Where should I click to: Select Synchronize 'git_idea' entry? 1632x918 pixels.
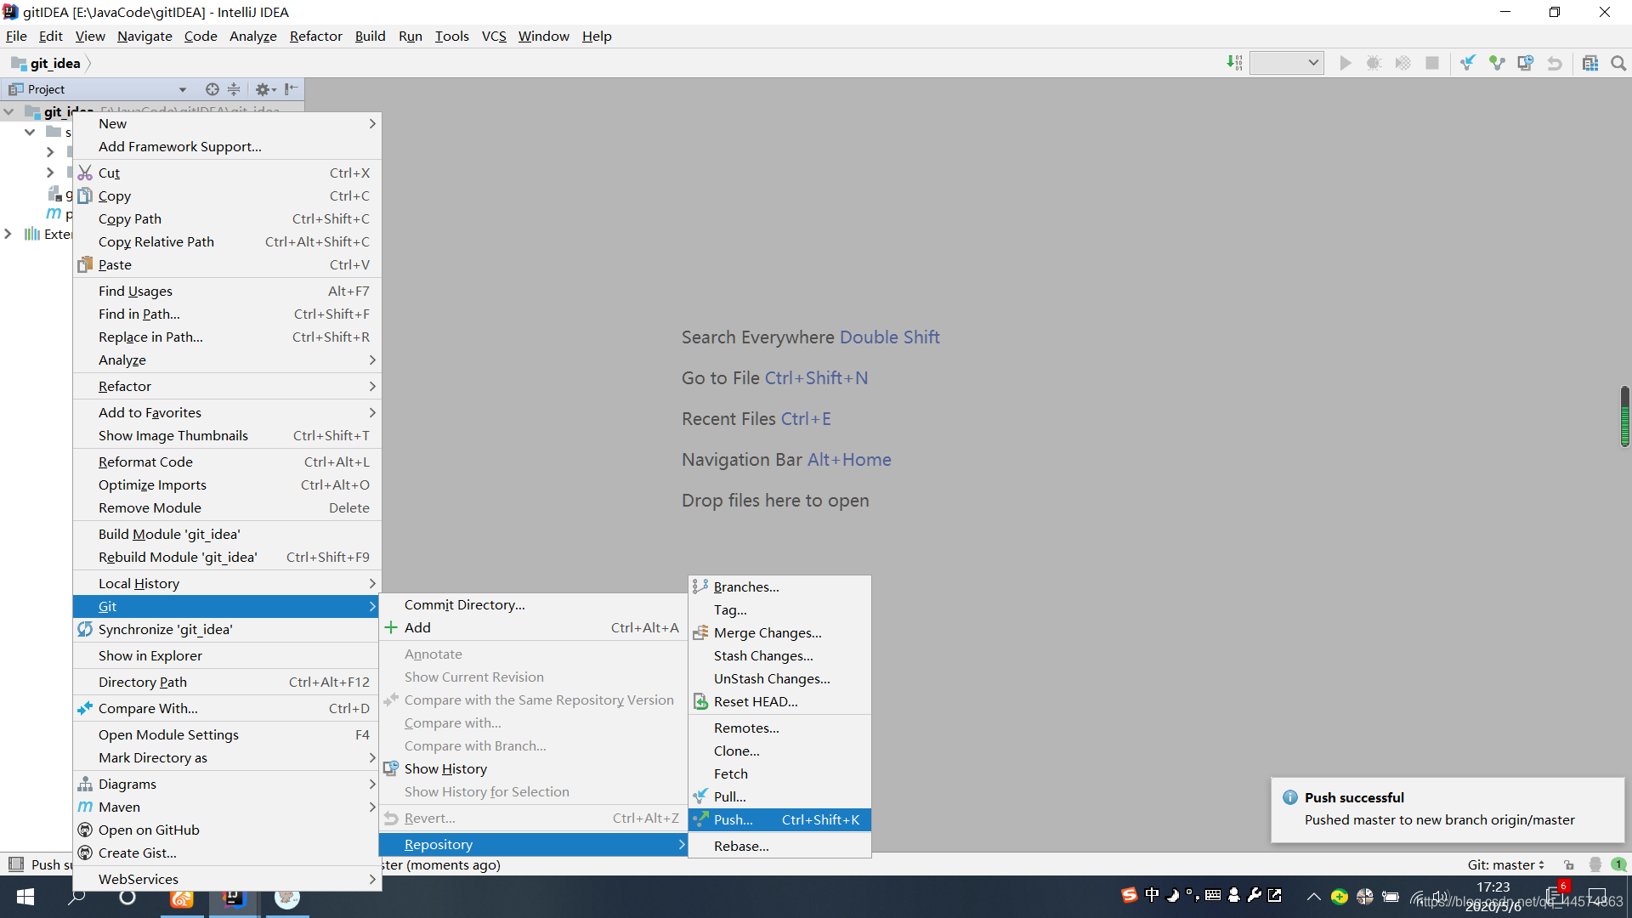click(x=227, y=629)
